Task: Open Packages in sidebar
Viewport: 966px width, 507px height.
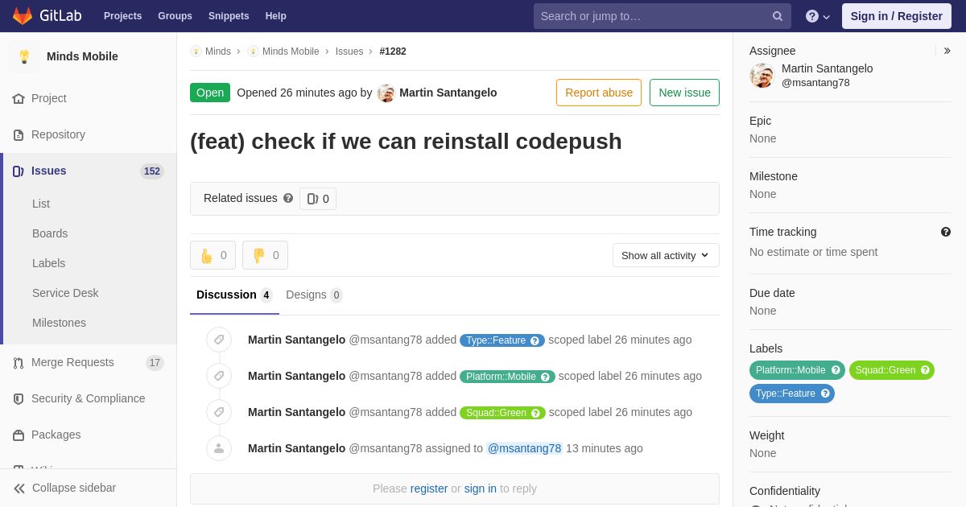Action: click(56, 435)
